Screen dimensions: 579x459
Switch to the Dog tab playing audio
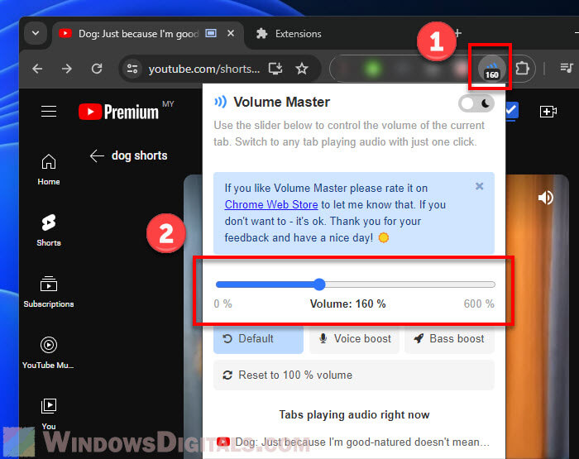point(354,442)
